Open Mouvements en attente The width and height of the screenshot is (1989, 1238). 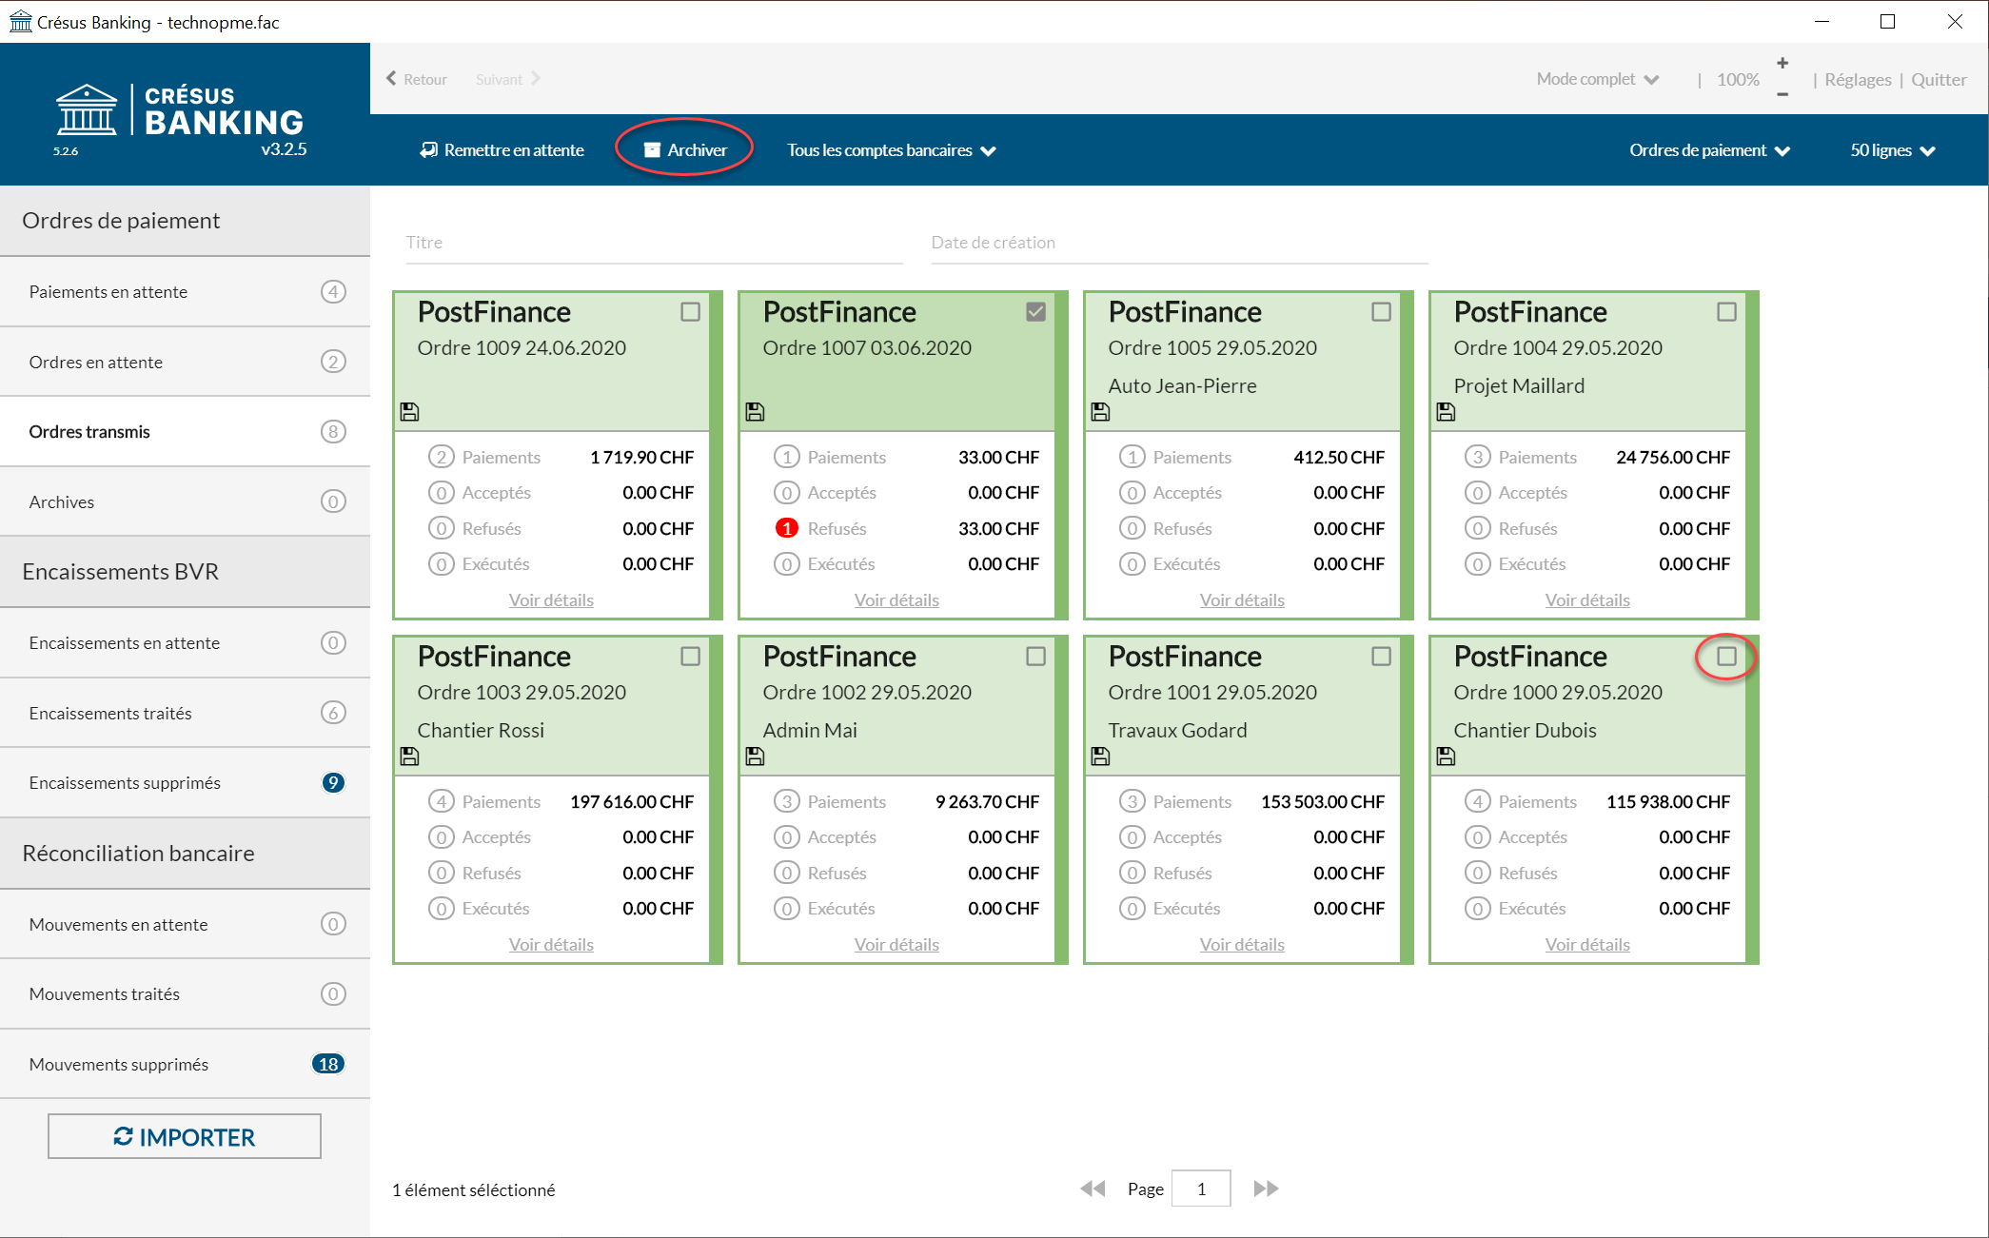[186, 925]
